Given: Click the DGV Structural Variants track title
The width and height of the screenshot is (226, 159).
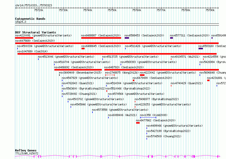Looking at the screenshot, I should tap(36, 32).
